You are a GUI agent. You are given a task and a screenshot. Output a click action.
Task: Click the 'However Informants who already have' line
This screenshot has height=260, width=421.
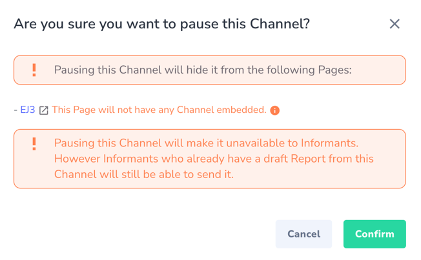pos(214,159)
